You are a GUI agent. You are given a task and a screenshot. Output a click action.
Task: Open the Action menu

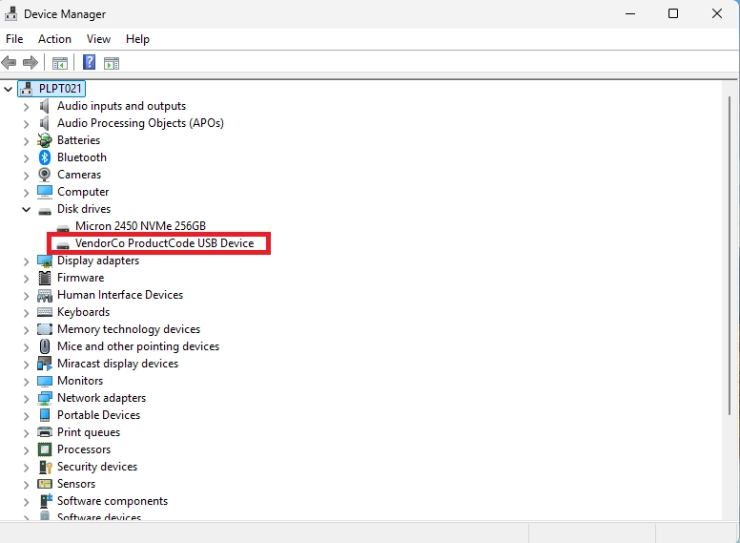pos(54,39)
